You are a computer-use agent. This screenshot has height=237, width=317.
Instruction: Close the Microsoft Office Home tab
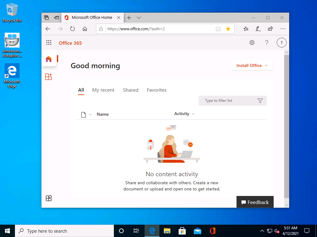119,18
